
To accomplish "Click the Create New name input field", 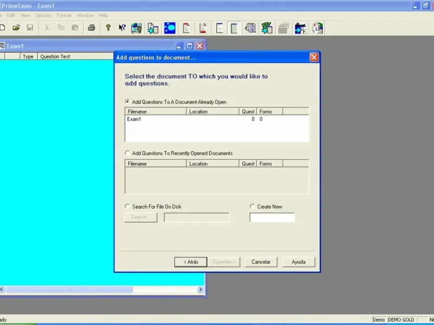I will coord(272,217).
